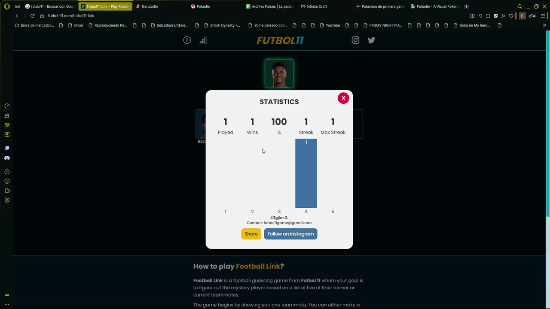550x309 pixels.
Task: Open the Goku en My hero... bookmark
Action: (472, 25)
